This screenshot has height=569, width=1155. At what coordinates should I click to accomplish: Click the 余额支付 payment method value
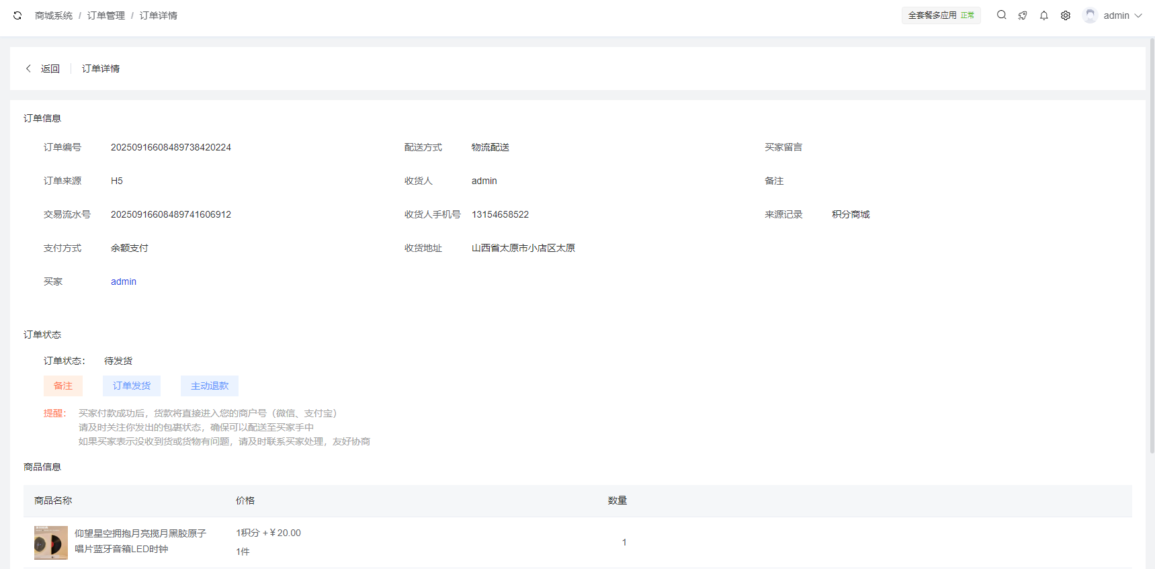[130, 248]
